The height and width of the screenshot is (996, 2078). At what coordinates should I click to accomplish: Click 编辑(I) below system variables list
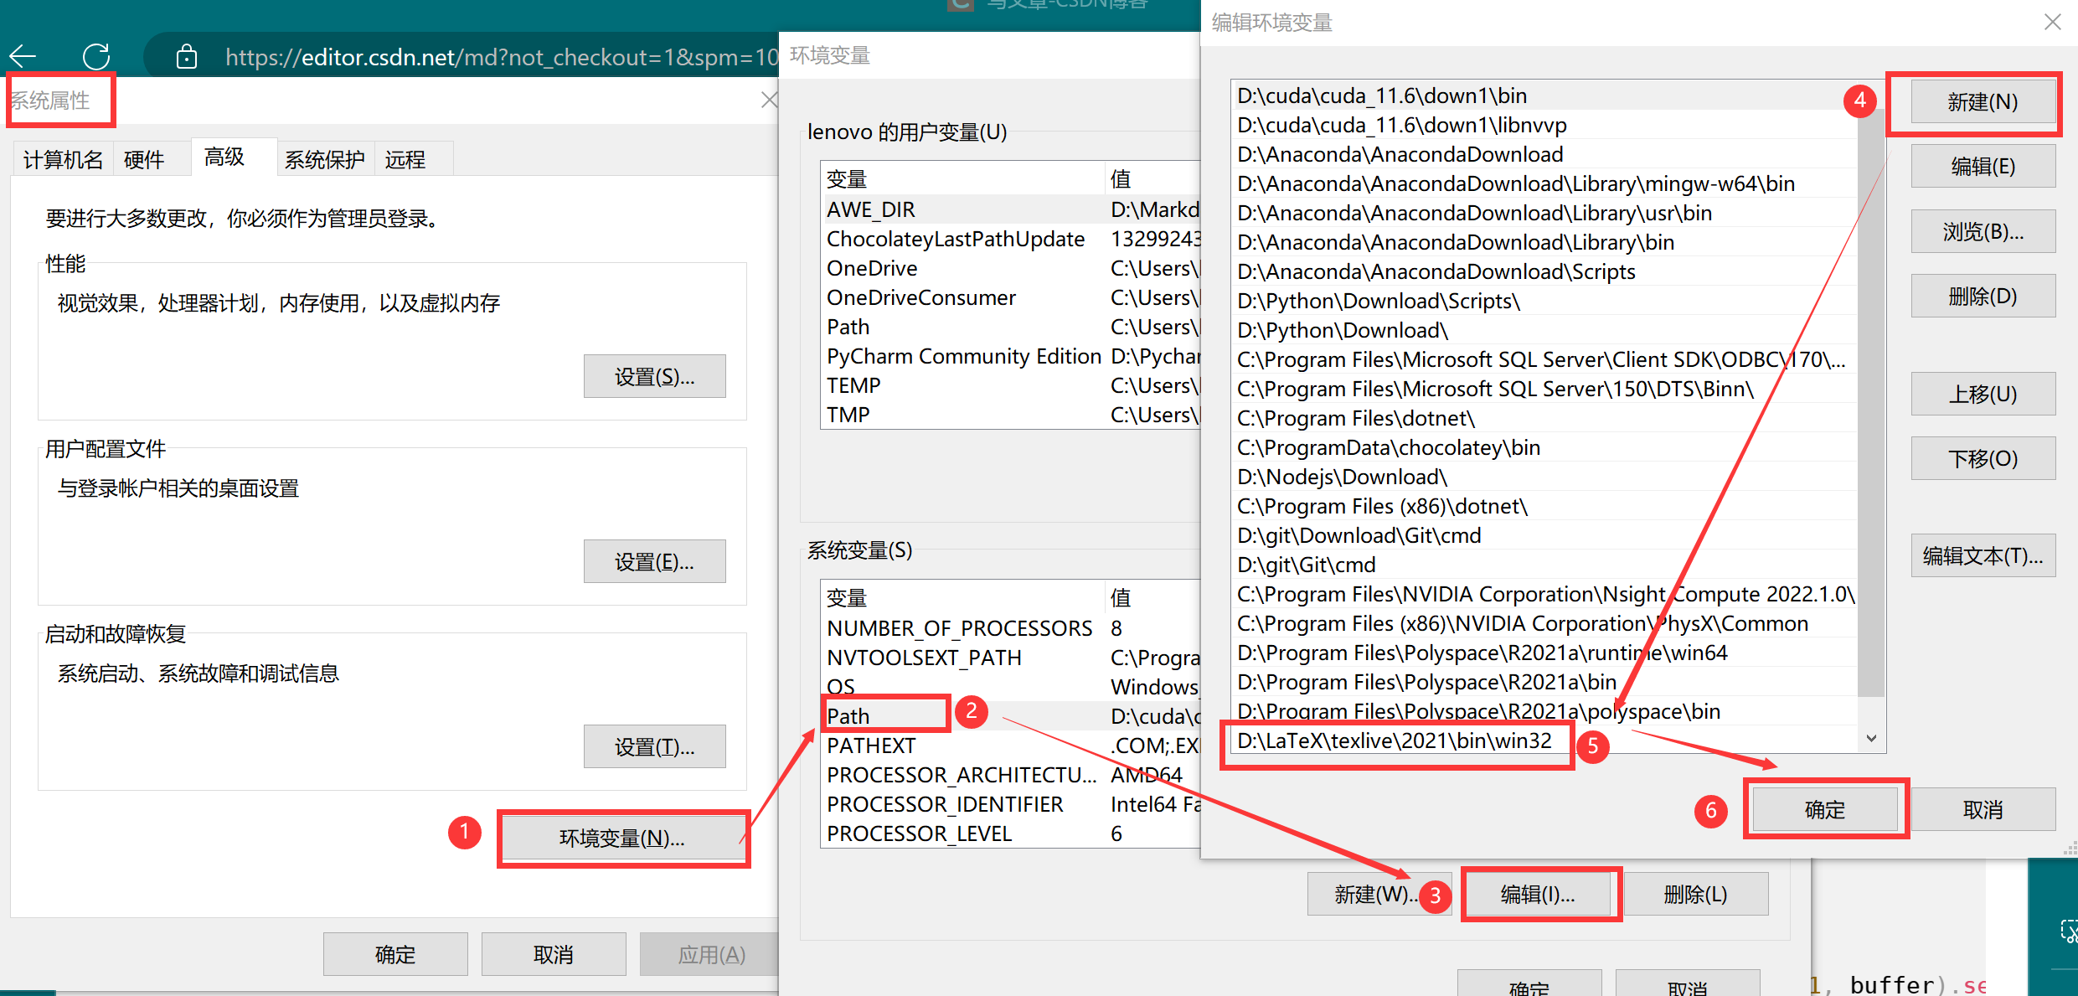pos(1539,893)
